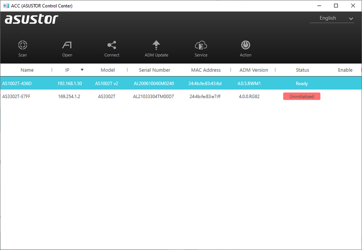The height and width of the screenshot is (250, 362).
Task: Click ACC app icon in title bar
Action: click(6, 5)
